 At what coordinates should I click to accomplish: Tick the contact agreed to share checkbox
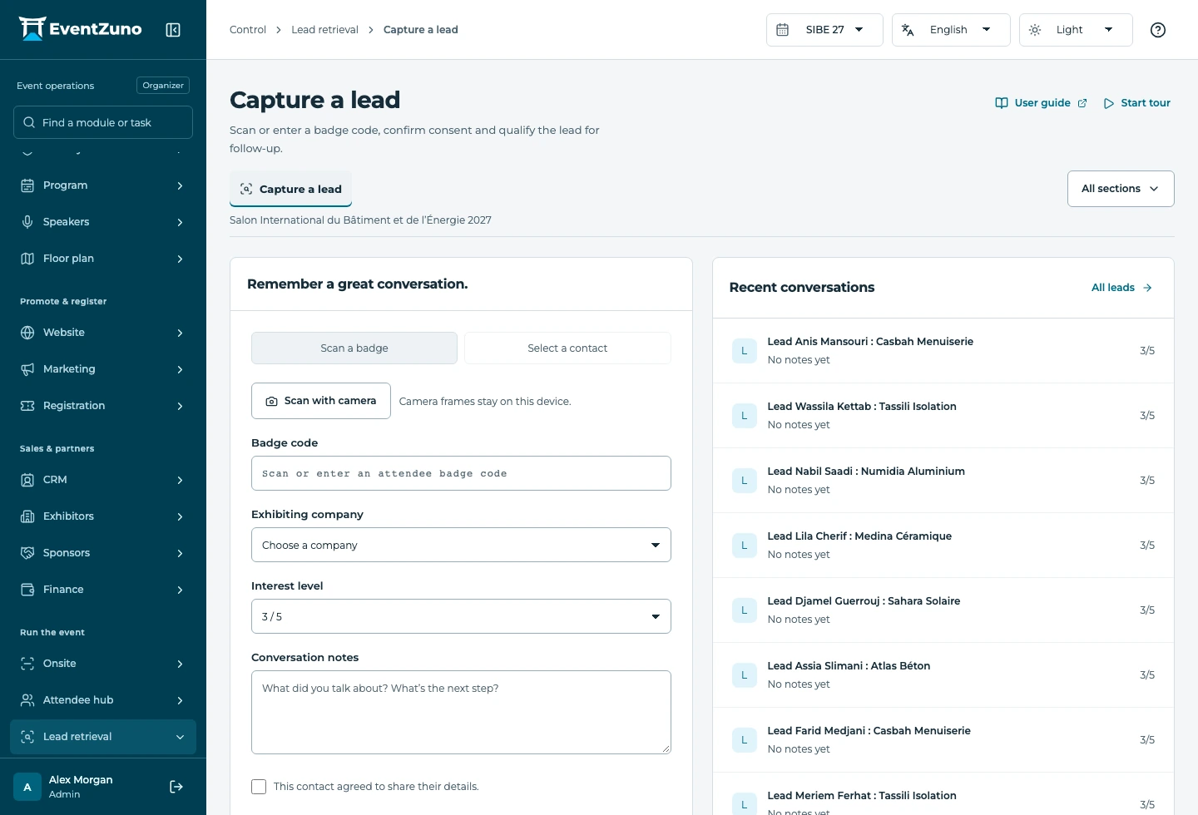click(259, 787)
